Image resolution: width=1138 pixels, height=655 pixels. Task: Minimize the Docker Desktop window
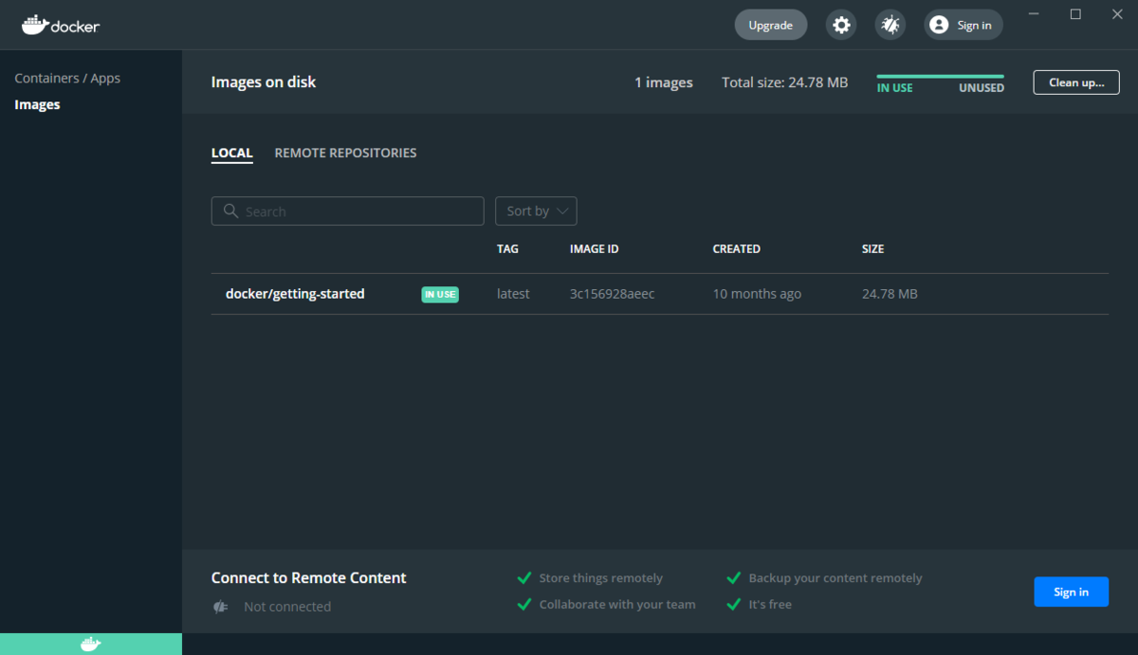point(1034,14)
